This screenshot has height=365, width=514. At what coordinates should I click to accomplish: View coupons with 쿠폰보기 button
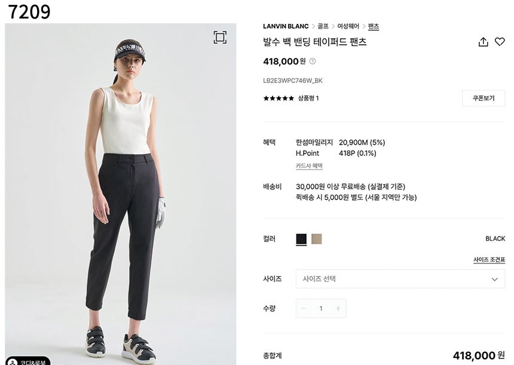[x=484, y=99]
